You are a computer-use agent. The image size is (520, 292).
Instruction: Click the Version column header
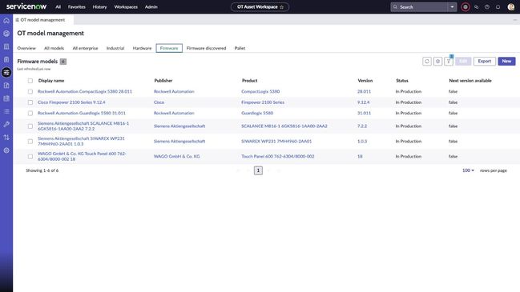click(365, 81)
